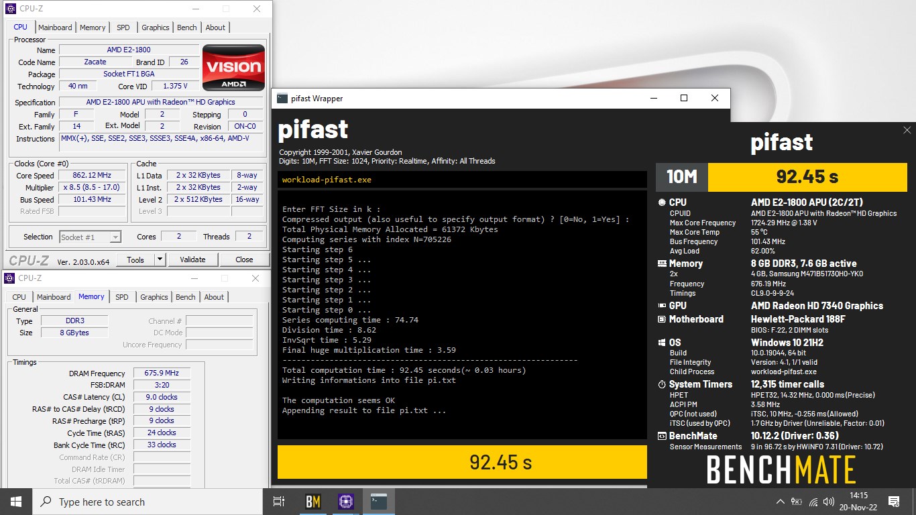Click the network tray icon

click(813, 502)
